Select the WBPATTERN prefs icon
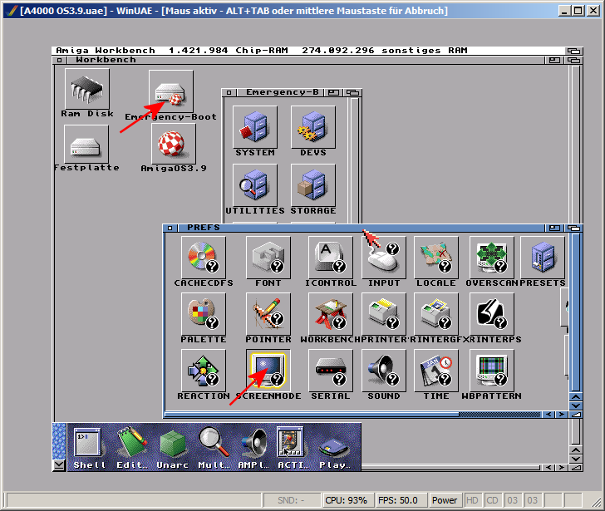605x511 pixels. click(492, 371)
